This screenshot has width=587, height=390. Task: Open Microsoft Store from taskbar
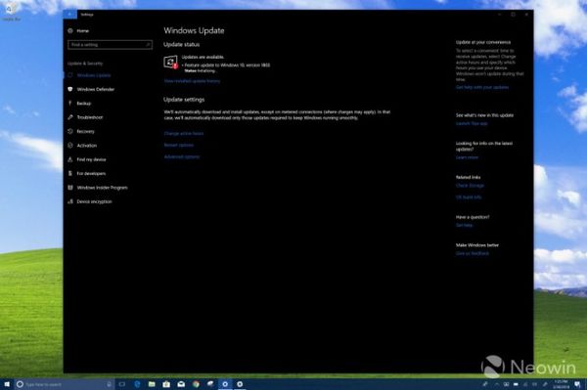166,384
